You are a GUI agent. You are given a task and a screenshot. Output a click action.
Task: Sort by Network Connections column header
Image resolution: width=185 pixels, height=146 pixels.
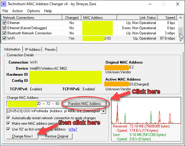pos(31,18)
